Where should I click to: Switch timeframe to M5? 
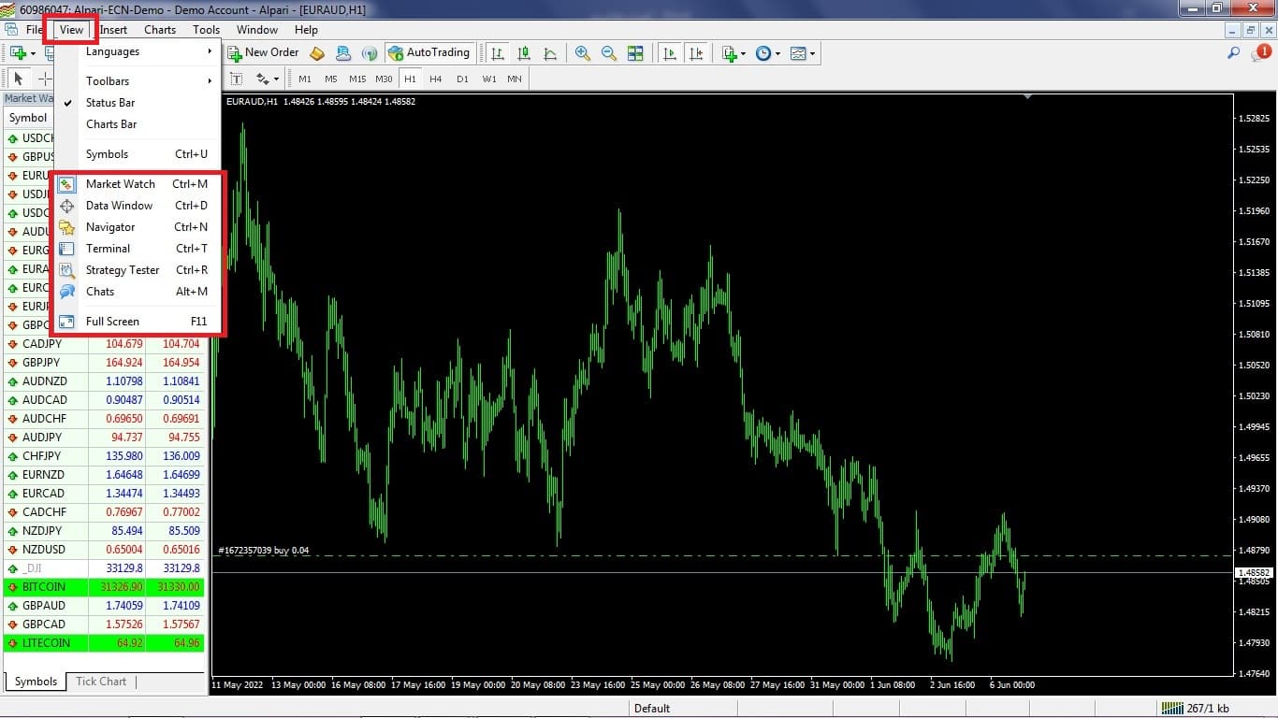[x=331, y=79]
